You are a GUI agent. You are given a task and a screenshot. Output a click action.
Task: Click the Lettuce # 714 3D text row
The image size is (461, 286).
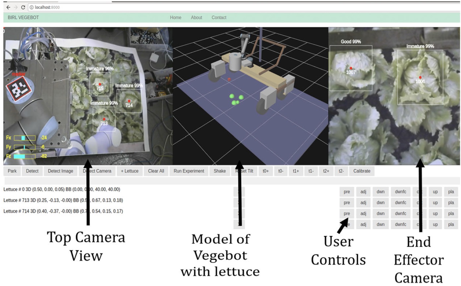[x=63, y=211]
